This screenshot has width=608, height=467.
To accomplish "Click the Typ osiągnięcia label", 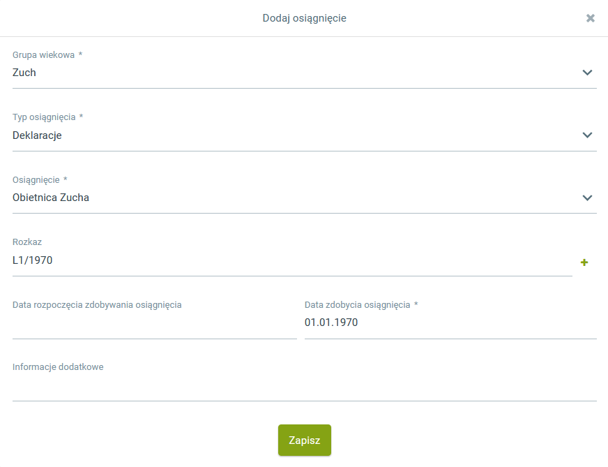I will pyautogui.click(x=45, y=117).
